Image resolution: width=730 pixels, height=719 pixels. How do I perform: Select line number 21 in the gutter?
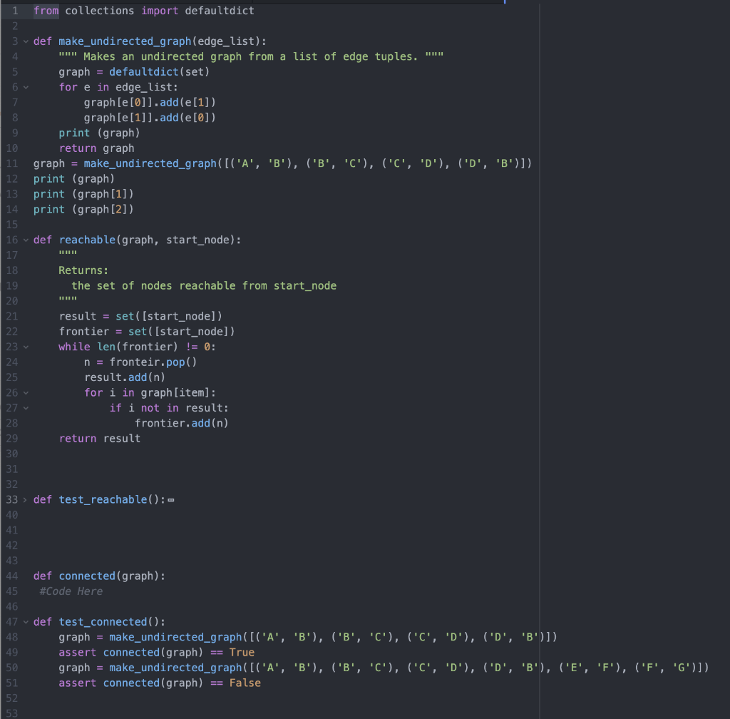11,316
